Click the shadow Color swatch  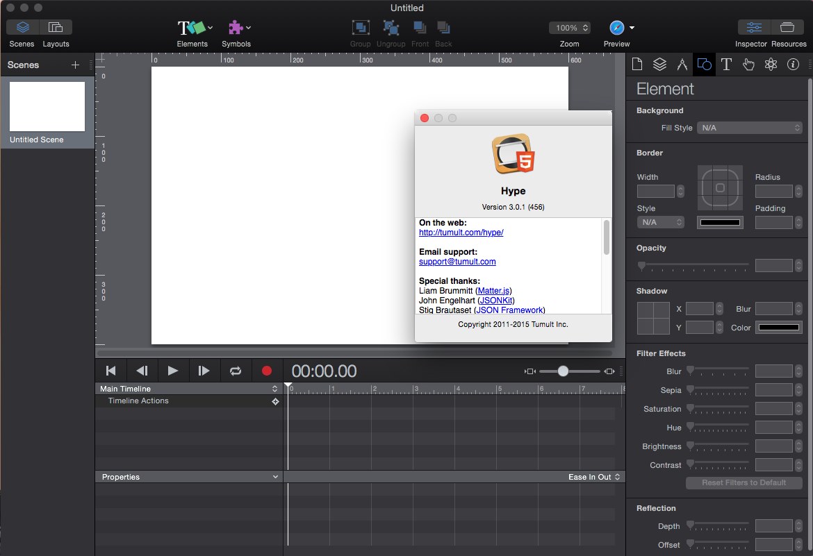coord(778,327)
